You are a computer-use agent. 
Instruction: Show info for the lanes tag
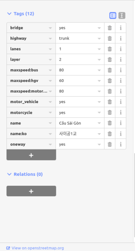(x=121, y=49)
